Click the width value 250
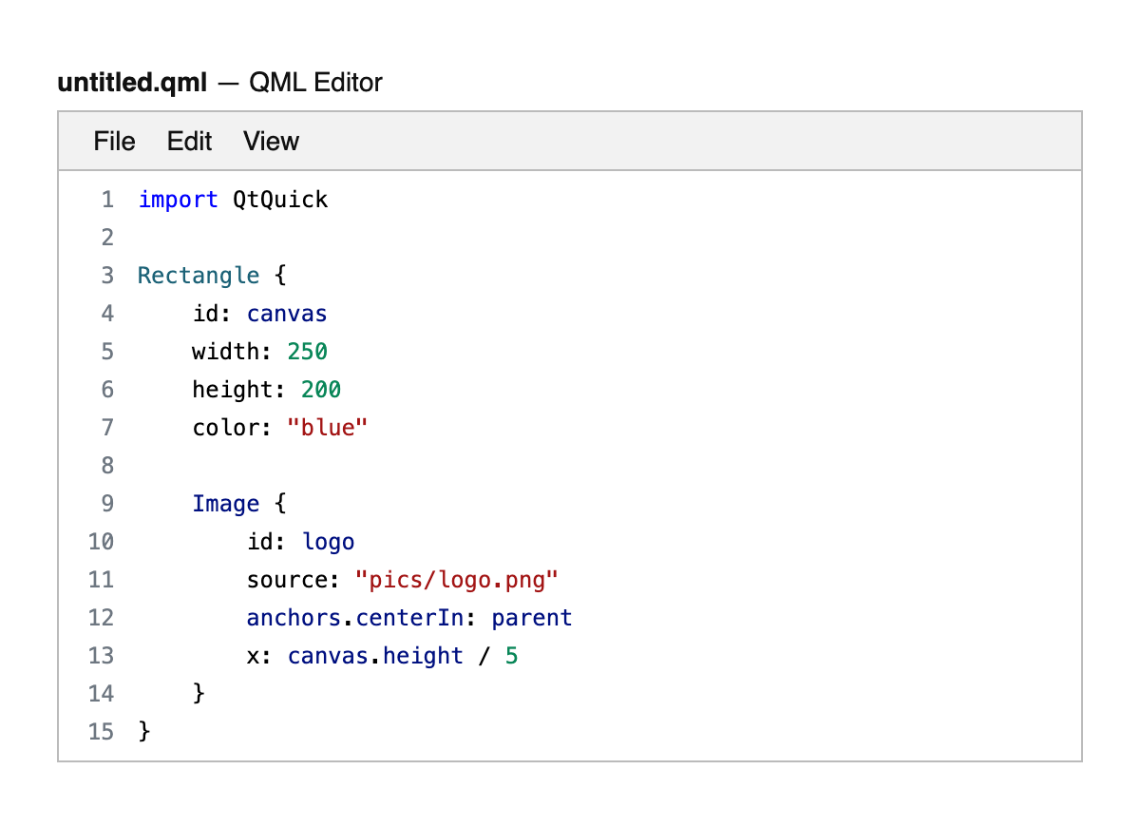1140x827 pixels. [x=307, y=351]
